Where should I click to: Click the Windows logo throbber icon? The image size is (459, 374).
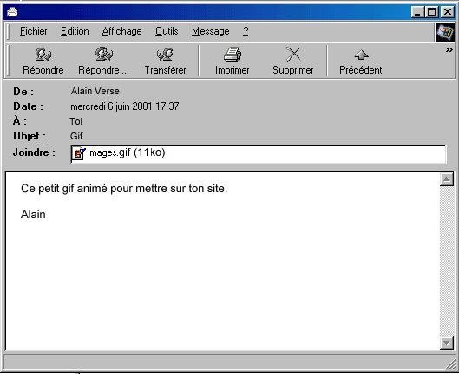tap(445, 31)
